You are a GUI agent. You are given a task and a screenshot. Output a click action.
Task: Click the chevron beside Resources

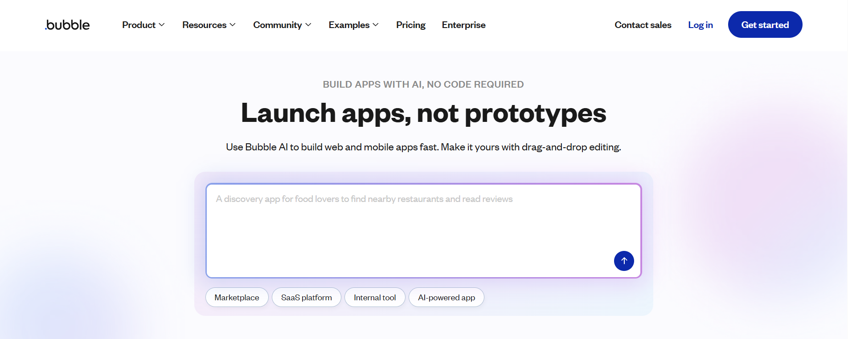(x=233, y=25)
